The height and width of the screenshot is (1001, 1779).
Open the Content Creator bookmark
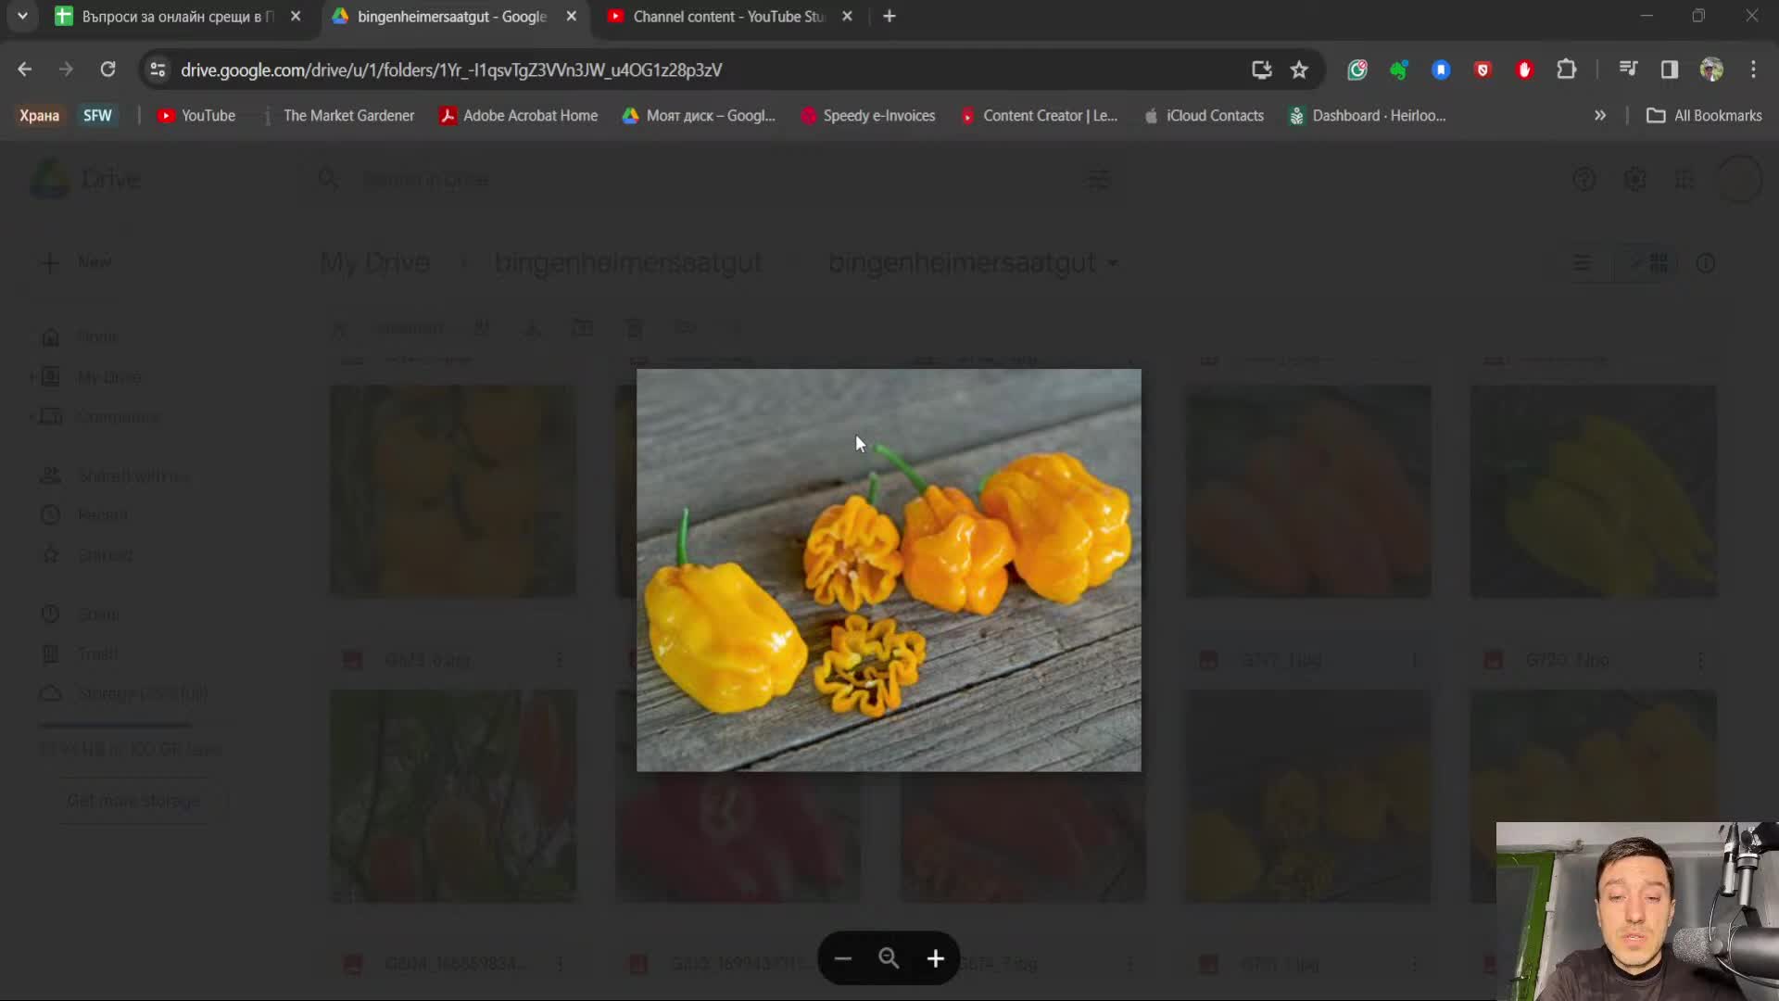tap(1040, 116)
